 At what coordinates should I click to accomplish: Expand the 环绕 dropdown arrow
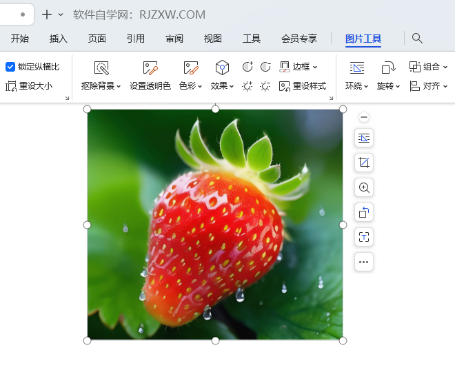pos(366,86)
